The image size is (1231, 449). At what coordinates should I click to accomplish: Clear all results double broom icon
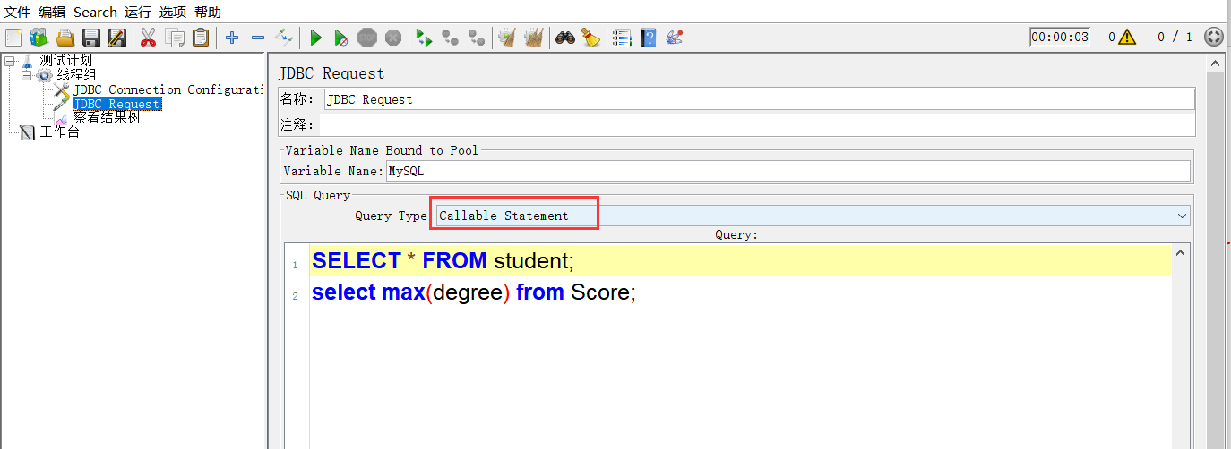(x=534, y=38)
